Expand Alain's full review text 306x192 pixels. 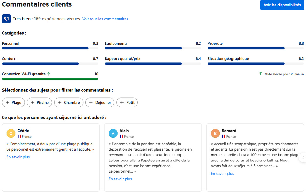[120, 179]
